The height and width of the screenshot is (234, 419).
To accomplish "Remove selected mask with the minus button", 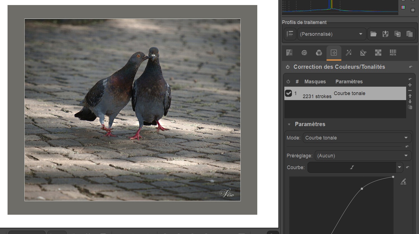I will (410, 91).
